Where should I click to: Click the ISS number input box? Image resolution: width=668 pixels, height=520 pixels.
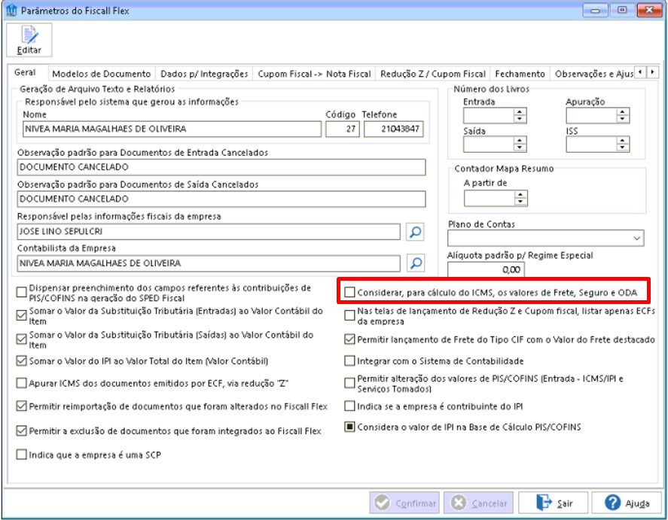591,144
